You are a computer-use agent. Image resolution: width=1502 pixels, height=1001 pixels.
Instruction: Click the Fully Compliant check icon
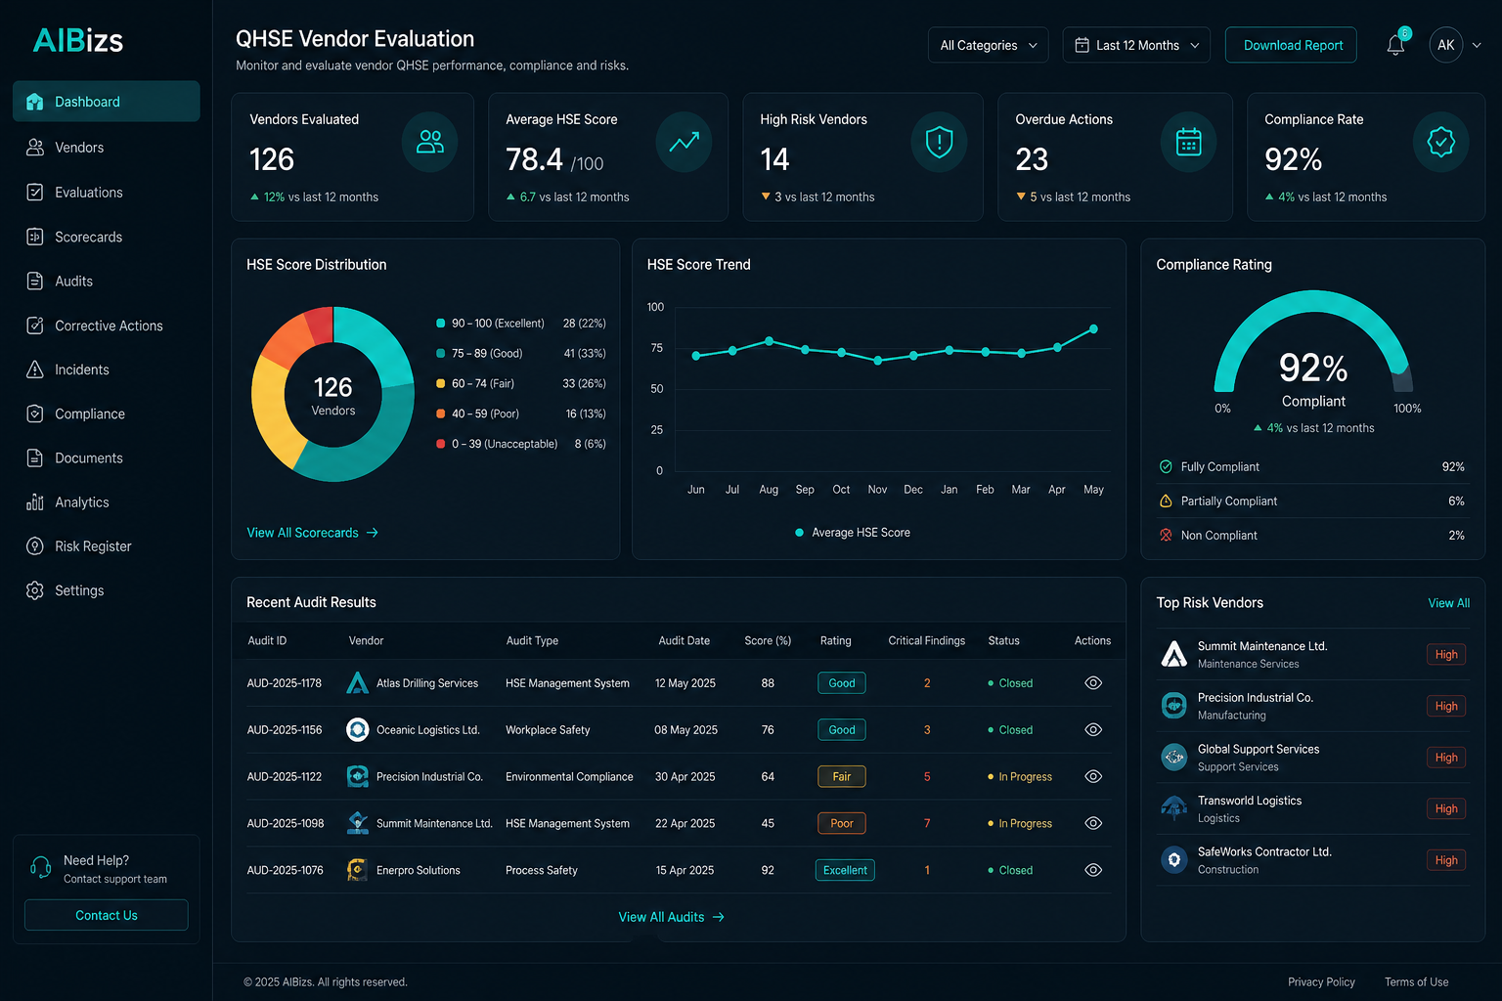click(1166, 466)
